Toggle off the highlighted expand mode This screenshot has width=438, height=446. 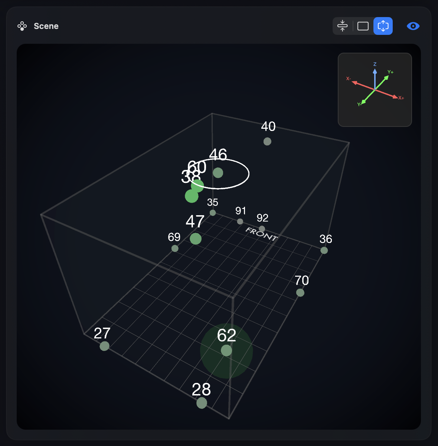(x=383, y=26)
